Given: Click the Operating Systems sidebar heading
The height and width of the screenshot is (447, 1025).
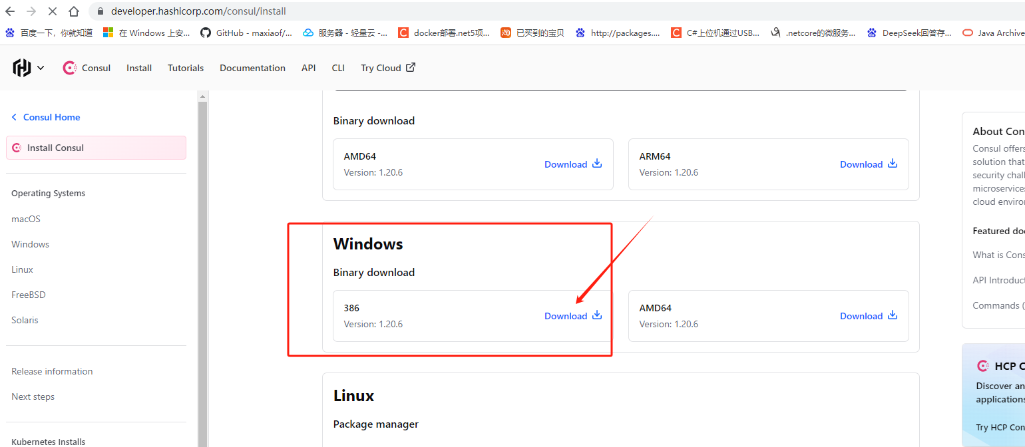Looking at the screenshot, I should [48, 194].
